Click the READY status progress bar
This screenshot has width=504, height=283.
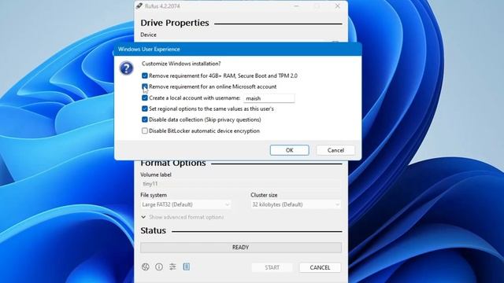point(241,248)
